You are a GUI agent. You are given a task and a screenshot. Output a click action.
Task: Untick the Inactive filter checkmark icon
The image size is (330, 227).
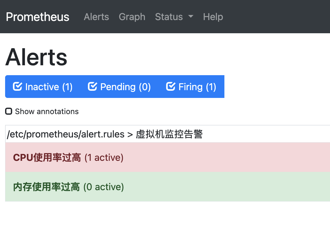pos(17,87)
